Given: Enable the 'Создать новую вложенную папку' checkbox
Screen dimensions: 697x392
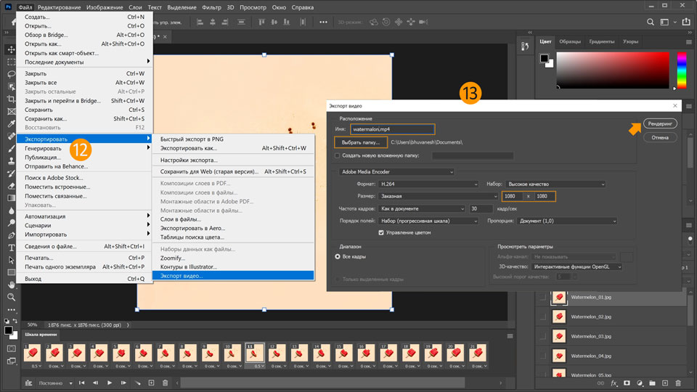Looking at the screenshot, I should click(337, 155).
